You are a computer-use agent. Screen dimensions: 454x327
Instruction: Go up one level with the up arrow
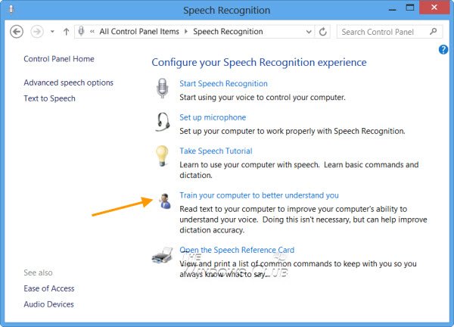tap(67, 32)
